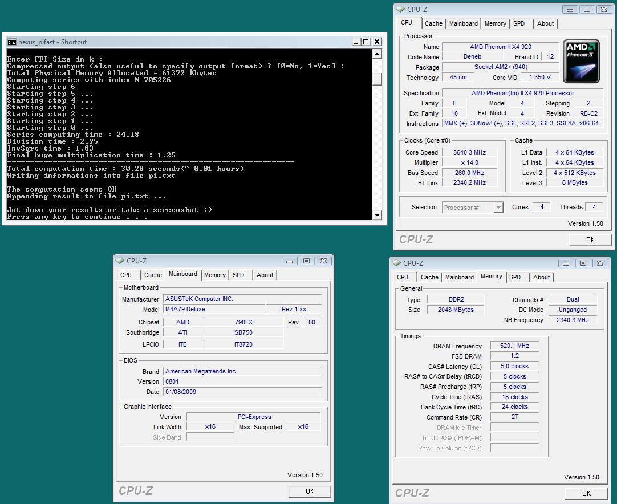Screen dimensions: 617x504
Task: Minimize the Mainboard CPU-Z window
Action: click(x=290, y=261)
